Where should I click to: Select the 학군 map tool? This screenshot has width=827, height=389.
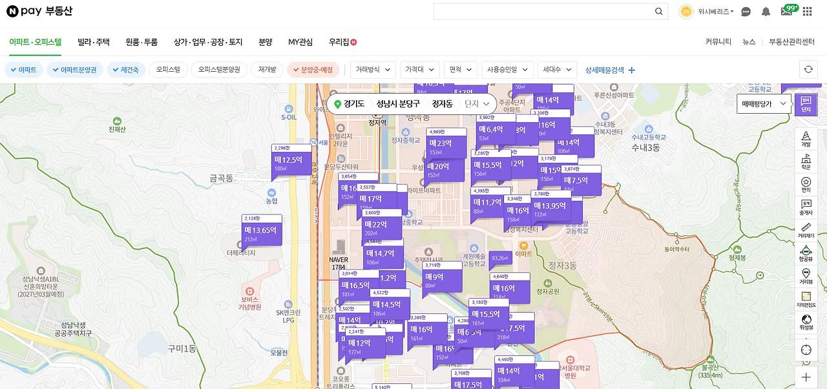[806, 162]
